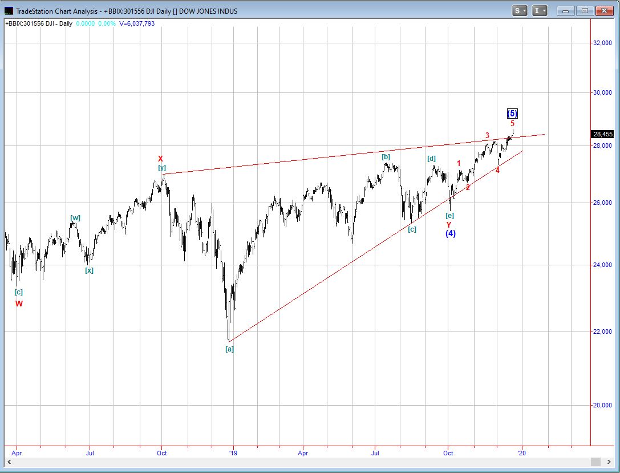Click the left arrow of horizontal scrollbar

click(9, 462)
